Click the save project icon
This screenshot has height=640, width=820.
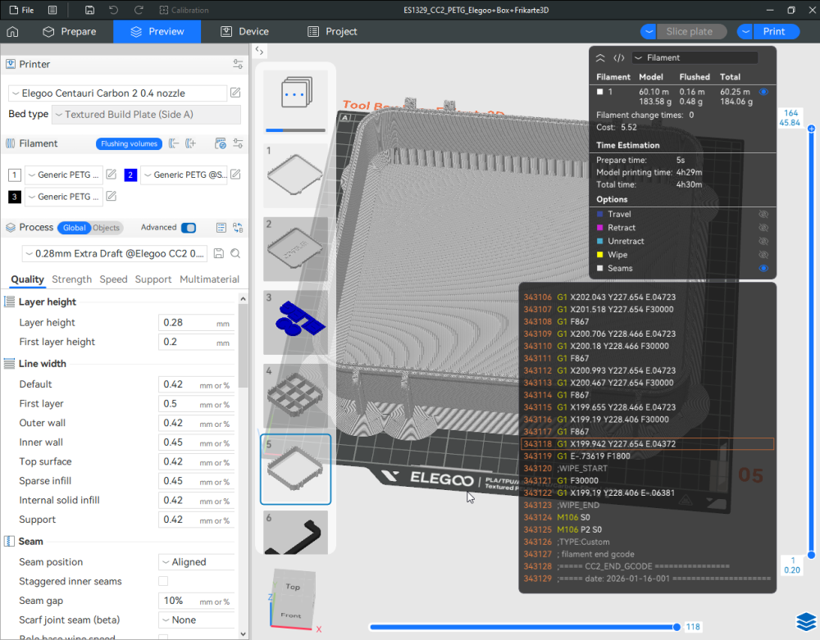pos(89,10)
